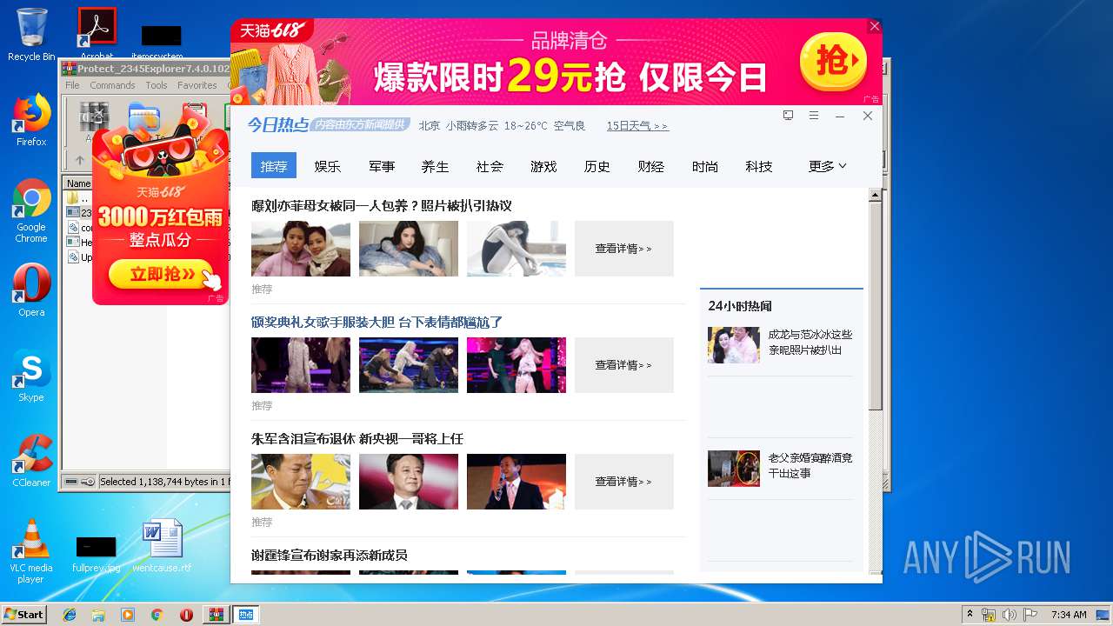
Task: Open first thumbnail of 朱军 story
Action: [301, 482]
